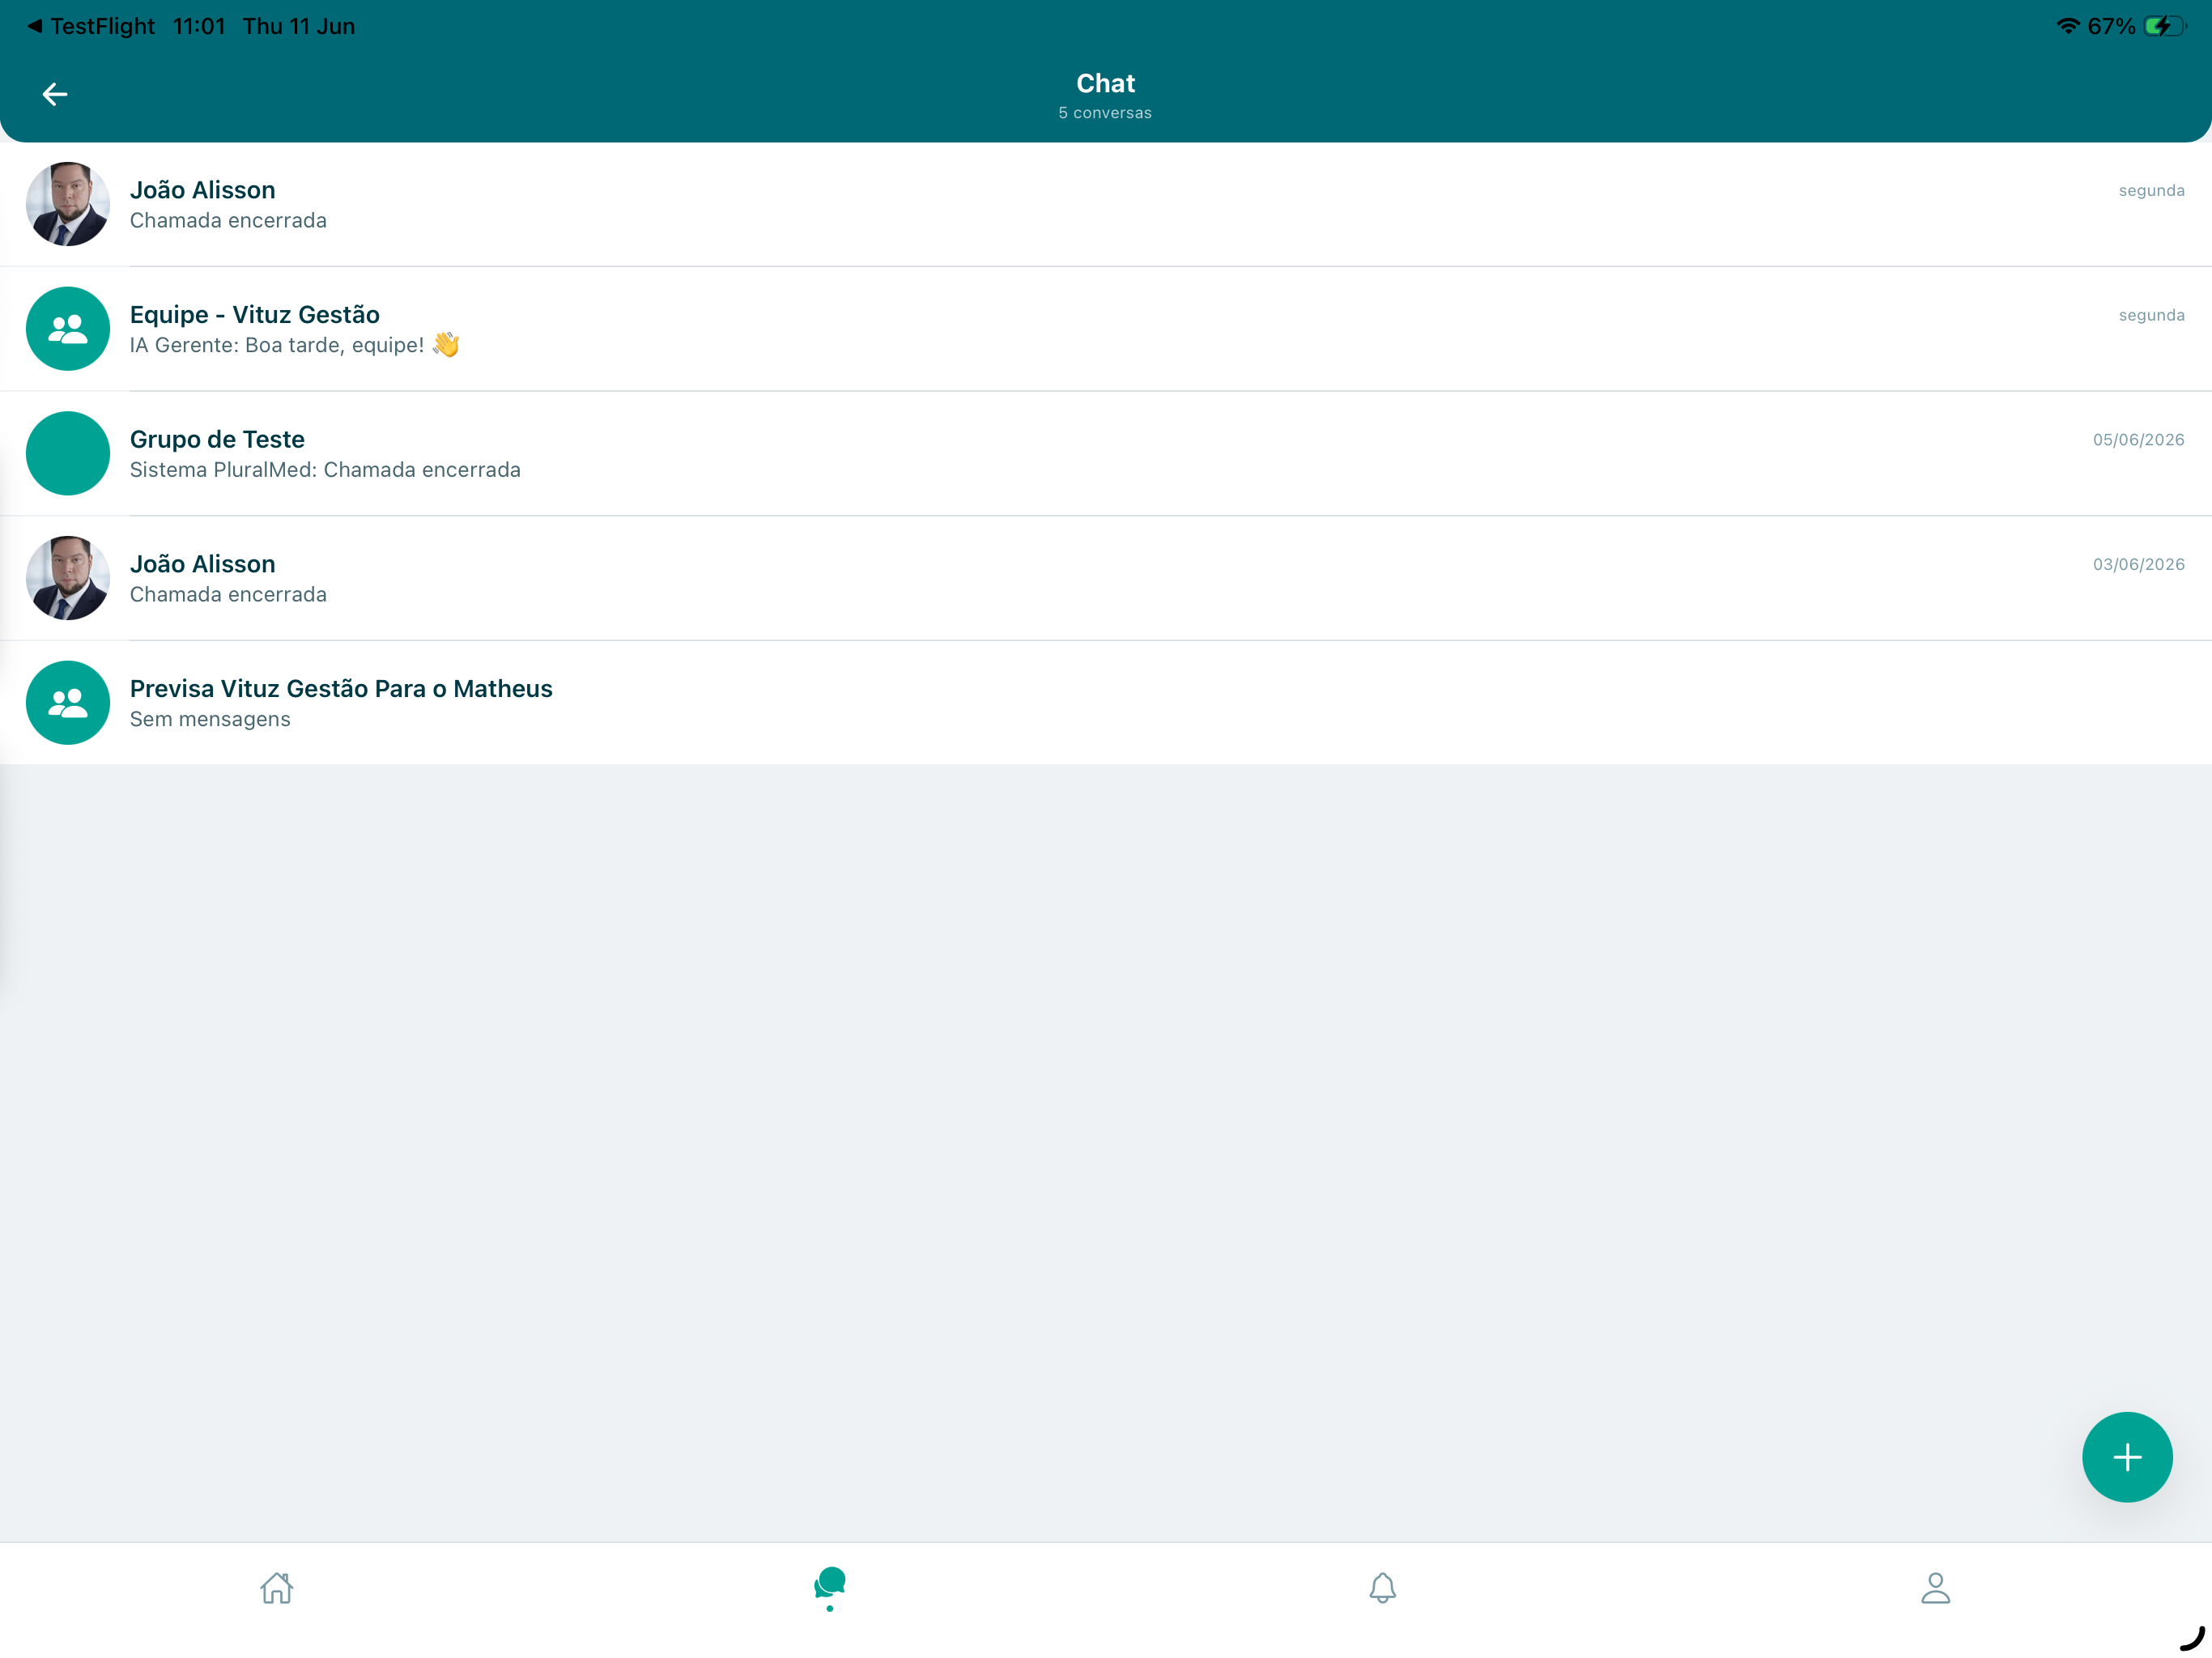Open the profile person tab
Viewport: 2212px width, 1658px height.
pos(1936,1587)
